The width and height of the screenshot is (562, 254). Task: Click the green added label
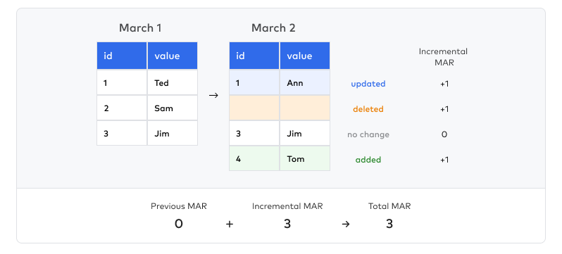368,160
